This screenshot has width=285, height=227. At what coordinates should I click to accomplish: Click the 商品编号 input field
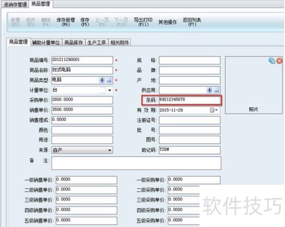pos(82,60)
